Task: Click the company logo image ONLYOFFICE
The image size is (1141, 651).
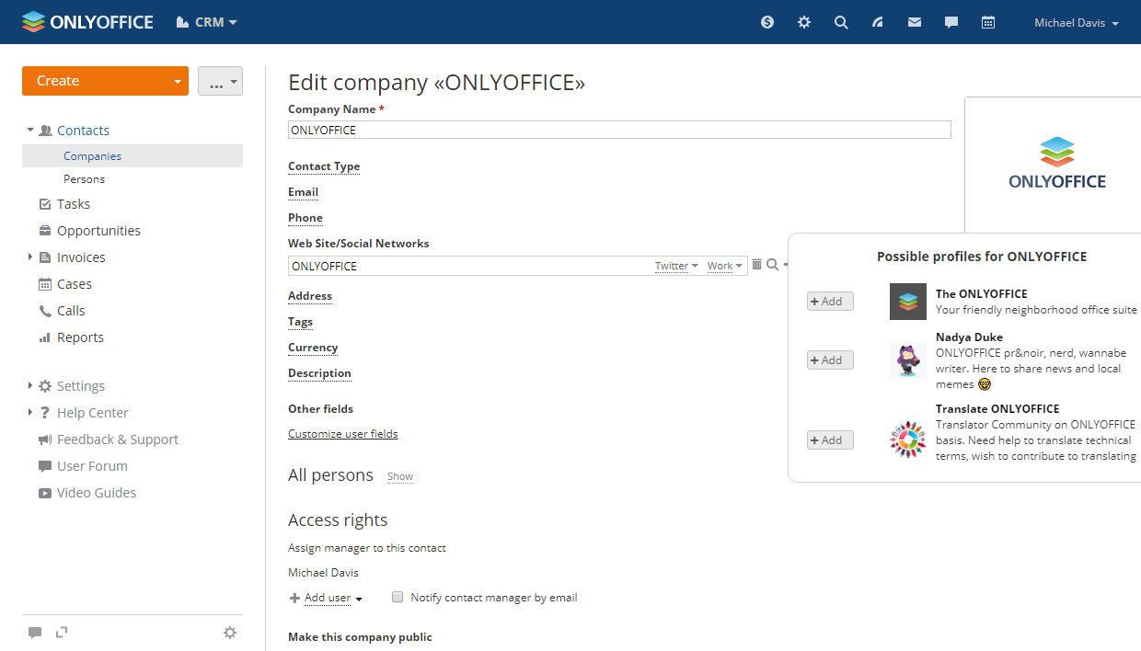Action: [x=1056, y=164]
